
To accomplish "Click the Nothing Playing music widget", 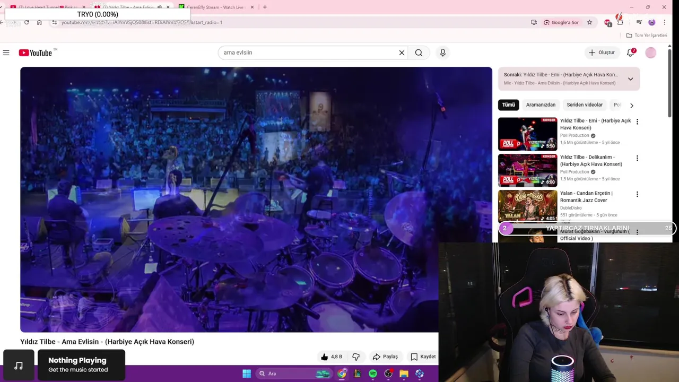I will tap(81, 365).
